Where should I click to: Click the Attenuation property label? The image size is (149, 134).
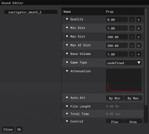click(81, 71)
